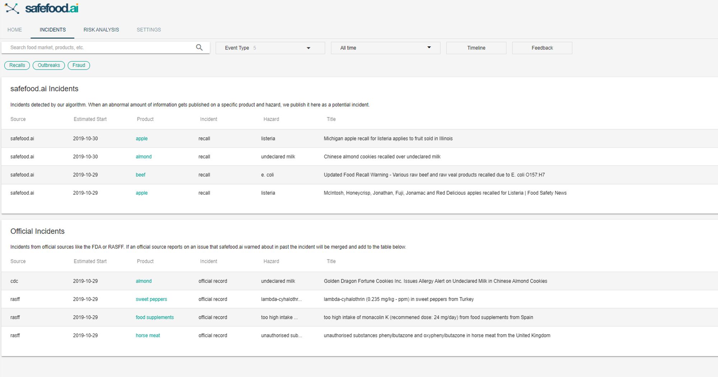Click 'safefood.ai Incidents' section heading
The image size is (718, 377).
(x=45, y=89)
